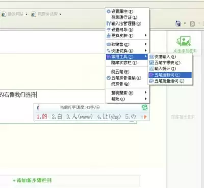Open 输入法管理器 from the context menu
204x188 pixels.
(x=124, y=24)
